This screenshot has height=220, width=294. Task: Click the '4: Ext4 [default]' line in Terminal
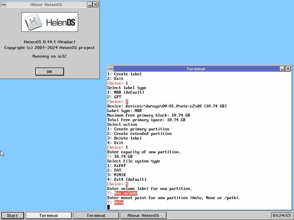[x=127, y=179]
